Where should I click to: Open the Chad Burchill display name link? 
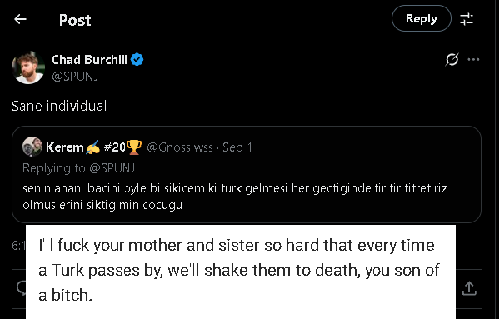click(89, 60)
